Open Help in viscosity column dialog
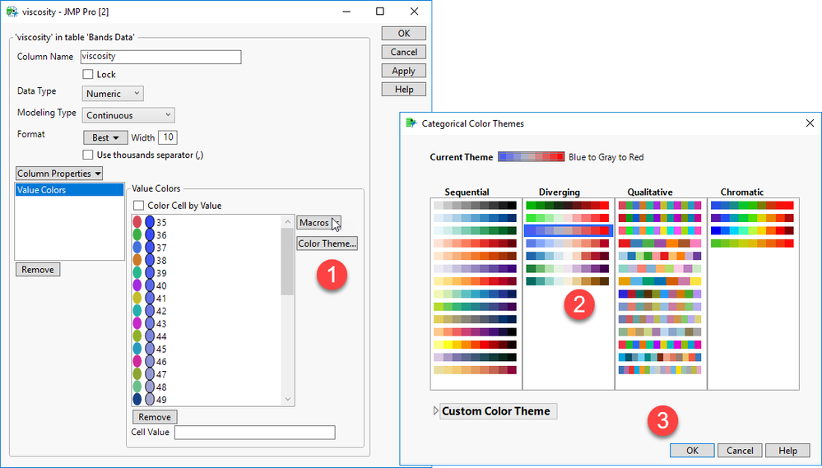This screenshot has width=822, height=468. [404, 89]
